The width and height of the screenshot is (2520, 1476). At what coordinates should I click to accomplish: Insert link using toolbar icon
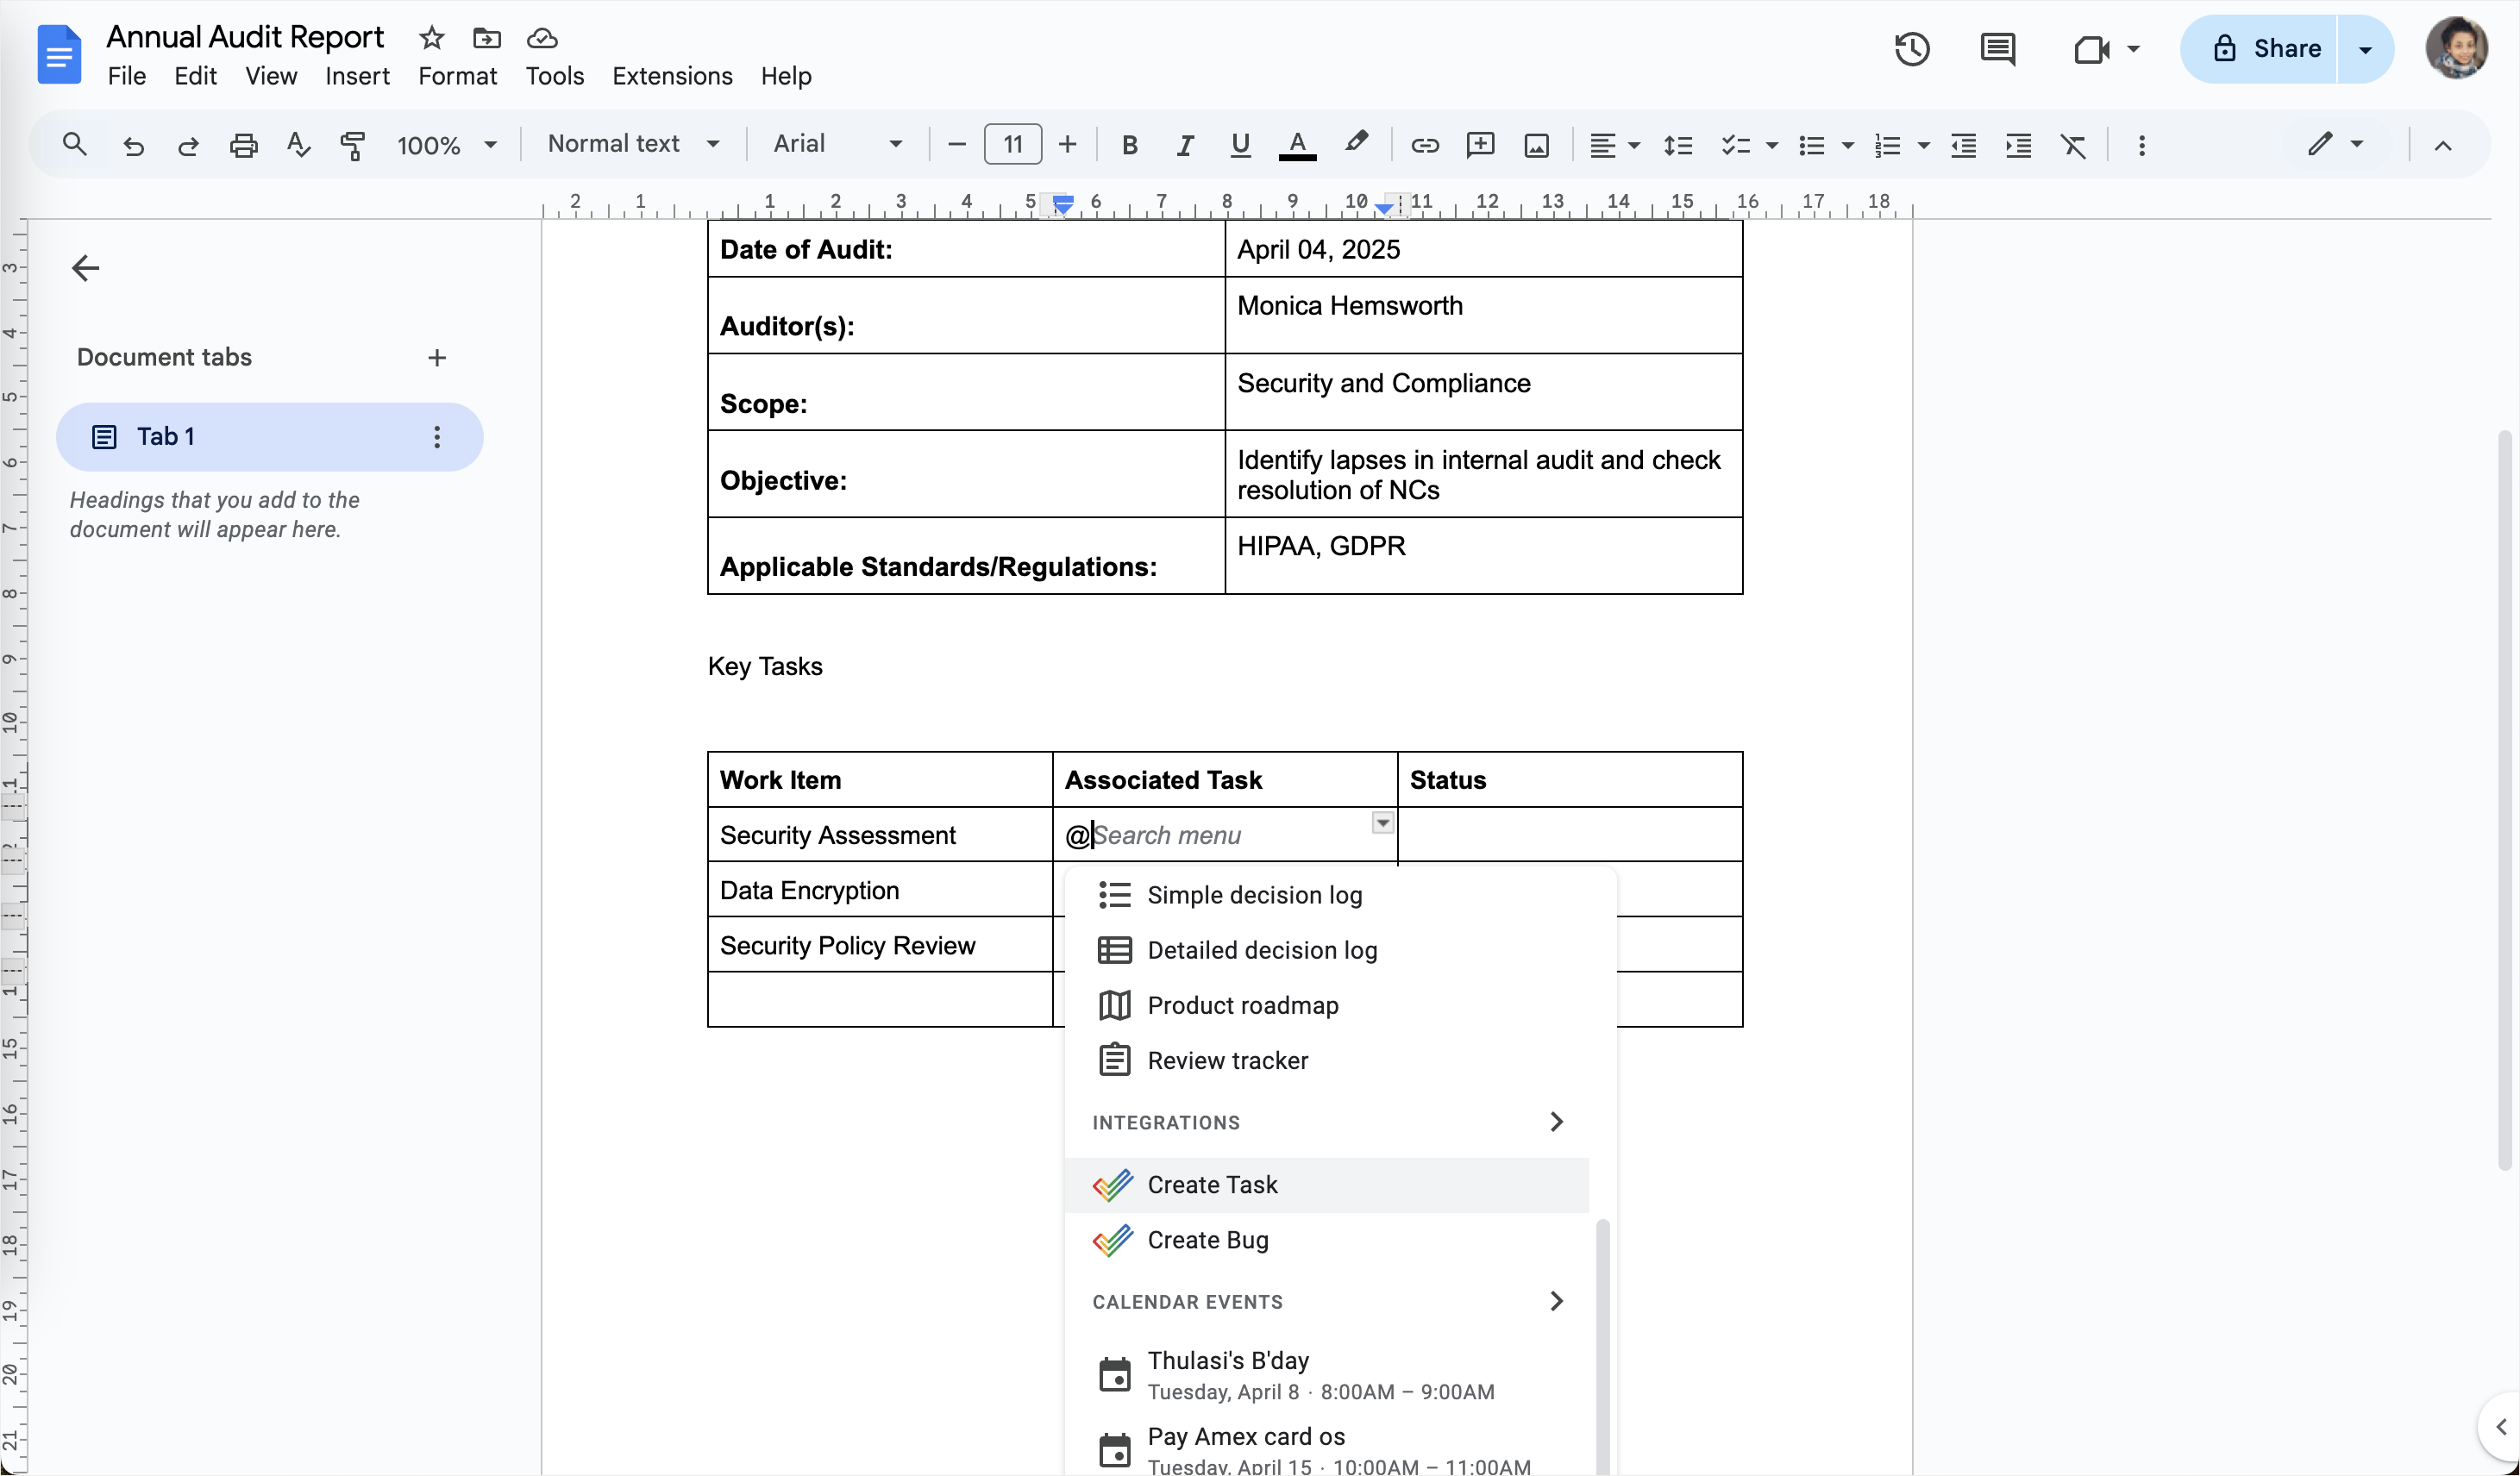click(x=1424, y=145)
